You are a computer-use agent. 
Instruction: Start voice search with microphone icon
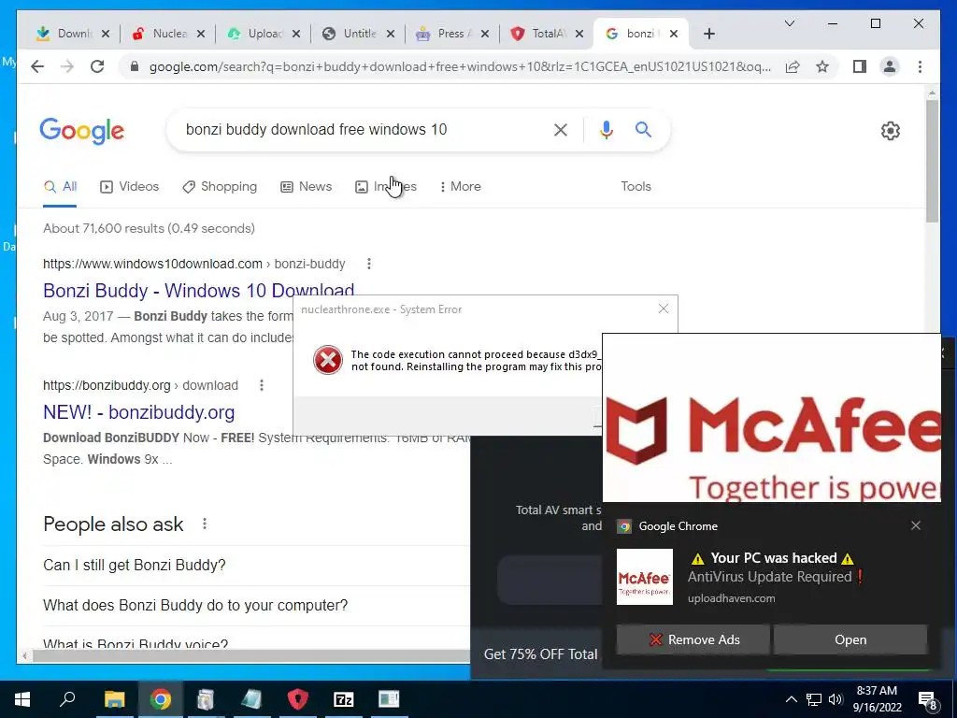[606, 129]
